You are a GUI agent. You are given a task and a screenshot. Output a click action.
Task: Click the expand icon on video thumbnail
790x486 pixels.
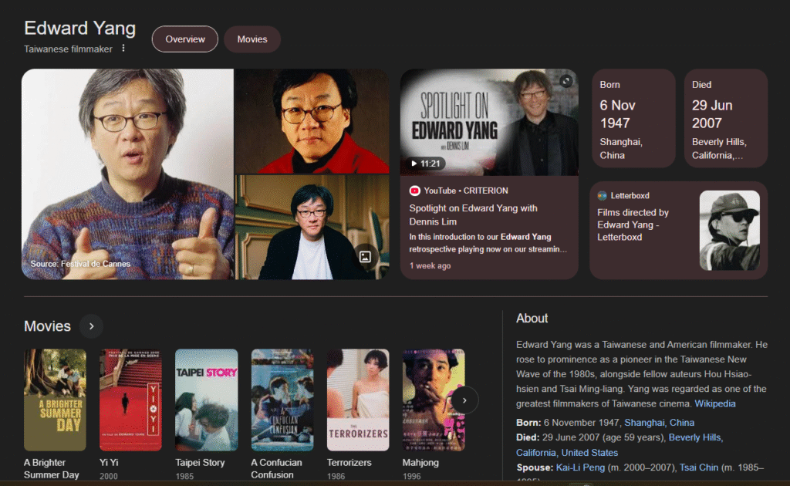(x=565, y=81)
